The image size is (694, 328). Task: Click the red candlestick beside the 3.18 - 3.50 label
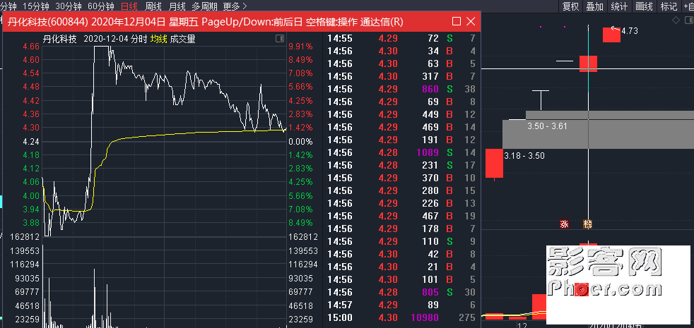click(495, 163)
